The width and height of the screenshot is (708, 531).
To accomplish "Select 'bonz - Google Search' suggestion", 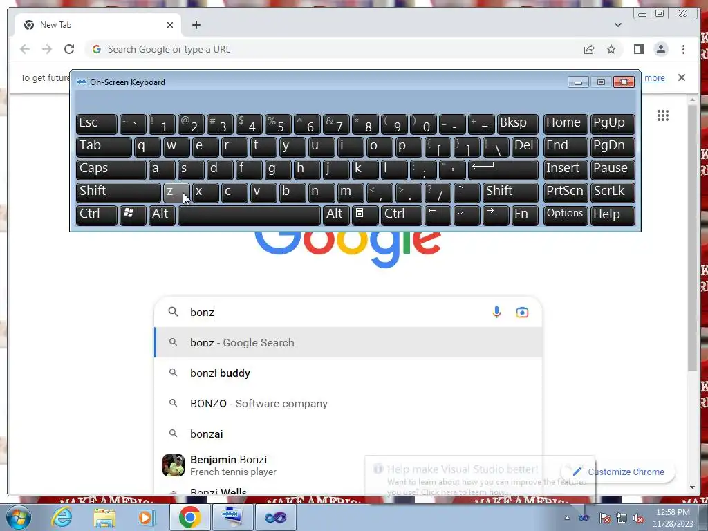I will click(x=348, y=342).
